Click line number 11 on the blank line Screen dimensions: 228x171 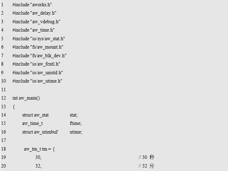click(x=3, y=89)
